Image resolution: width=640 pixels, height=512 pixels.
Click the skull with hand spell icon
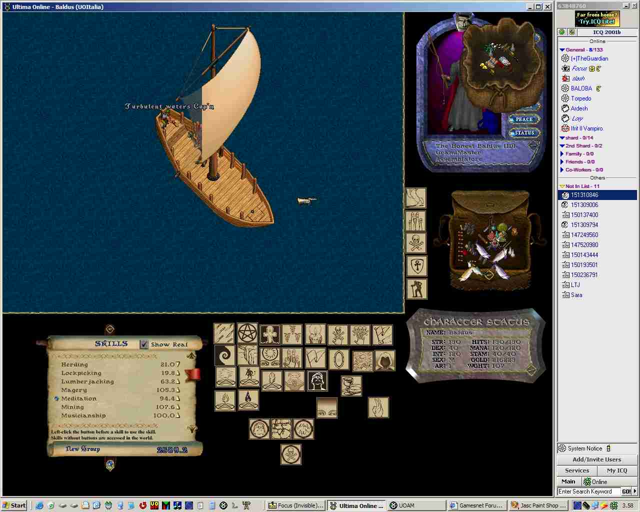(337, 334)
